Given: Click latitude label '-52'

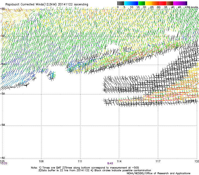Looking at the screenshot, I should [2, 36].
